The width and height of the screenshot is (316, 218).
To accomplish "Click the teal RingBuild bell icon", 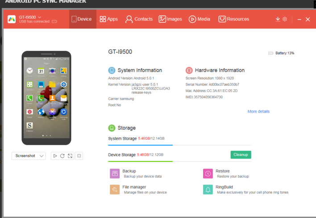I will pyautogui.click(x=208, y=190).
